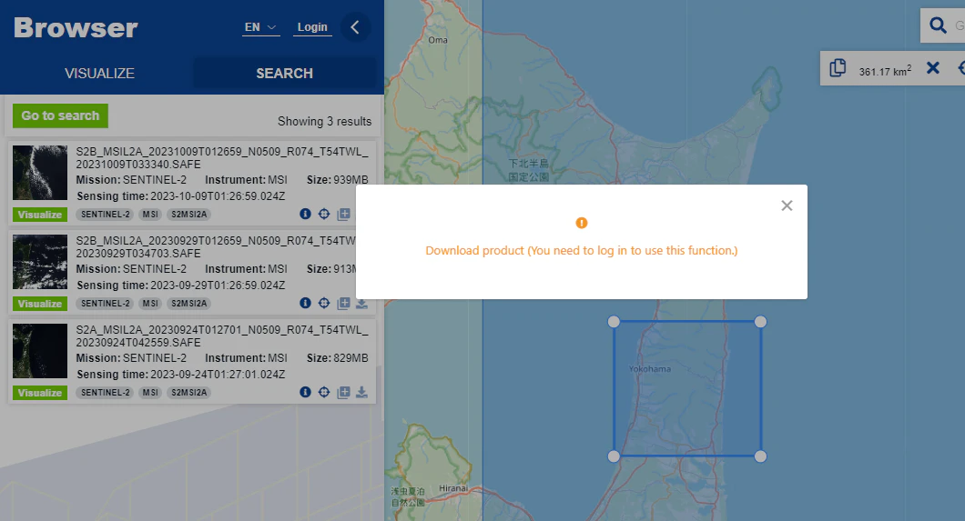Click the top-right handle of the AOI rectangle
Screen dimensions: 965x521
(x=761, y=321)
